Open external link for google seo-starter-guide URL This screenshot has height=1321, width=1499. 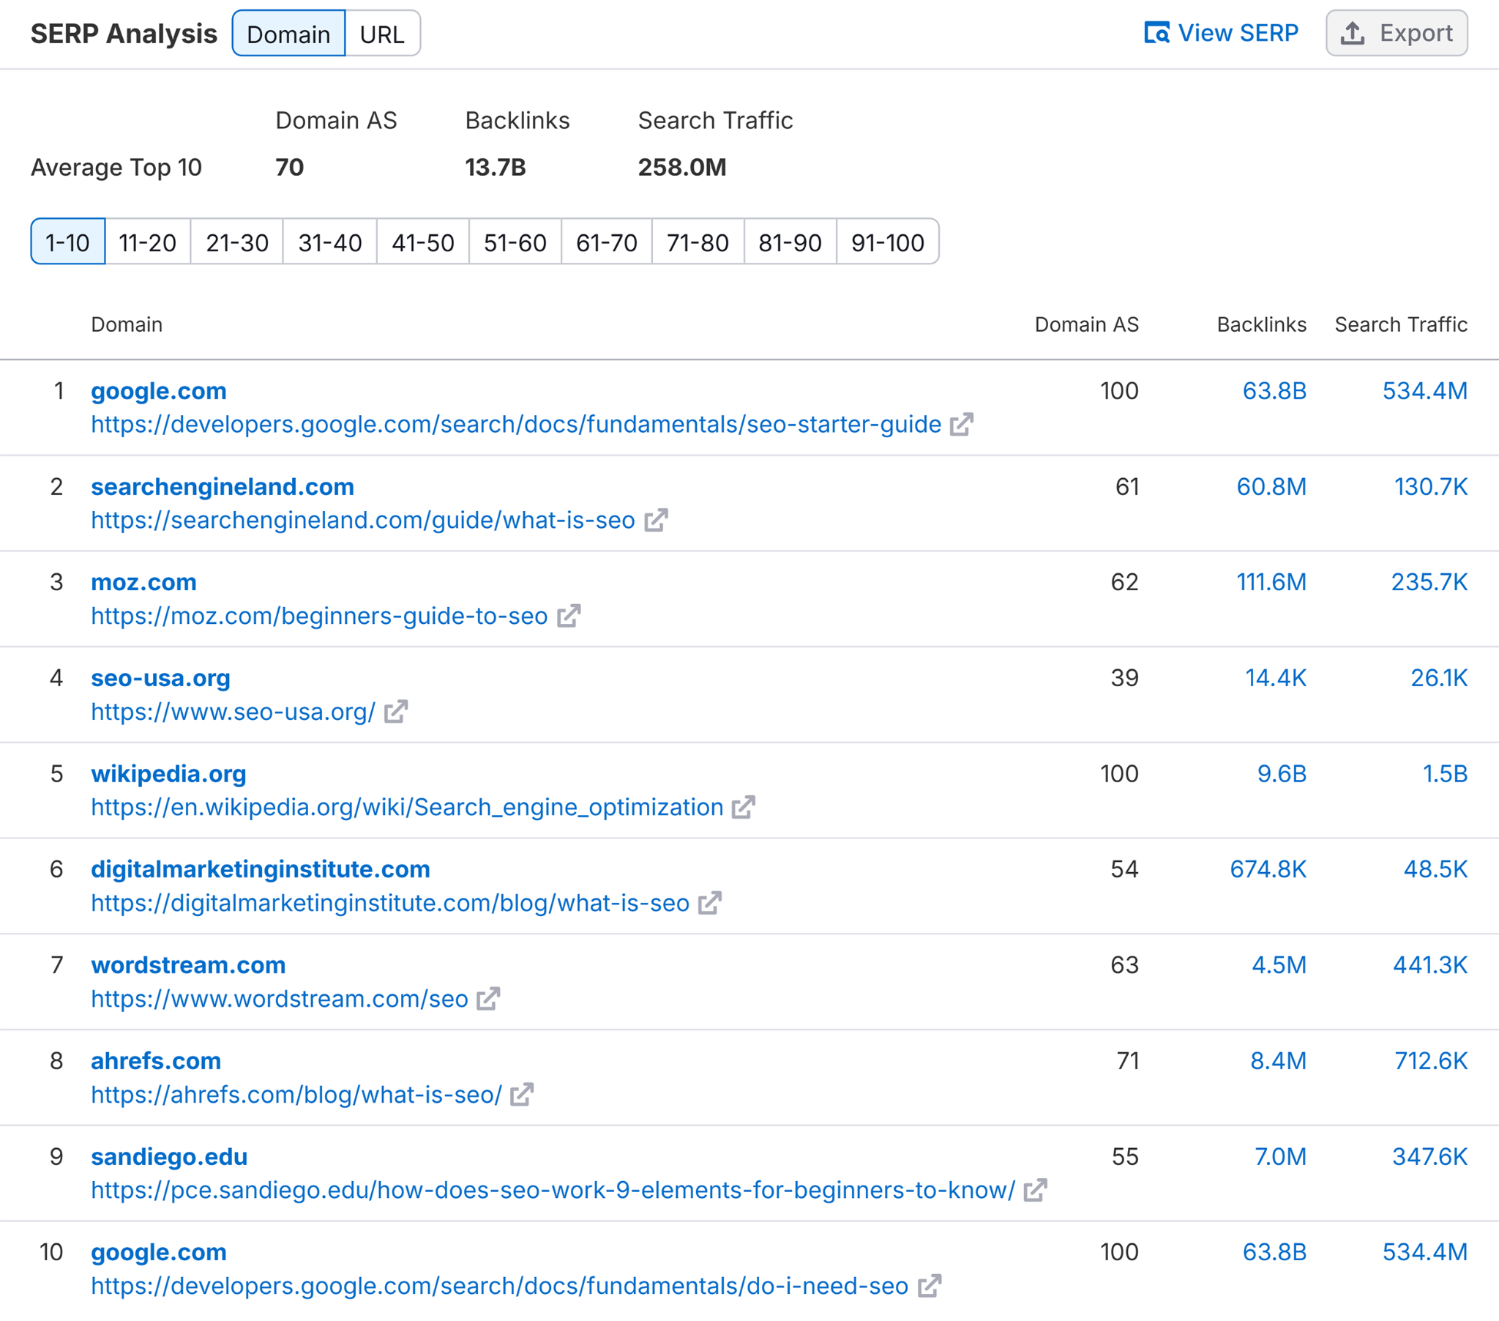click(x=962, y=424)
